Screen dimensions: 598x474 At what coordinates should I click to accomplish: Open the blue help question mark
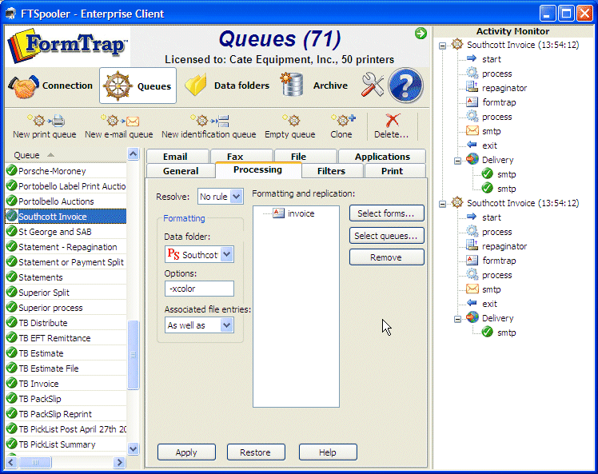(405, 86)
